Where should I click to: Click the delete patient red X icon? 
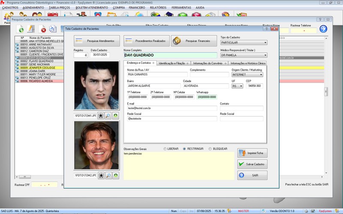[43, 29]
